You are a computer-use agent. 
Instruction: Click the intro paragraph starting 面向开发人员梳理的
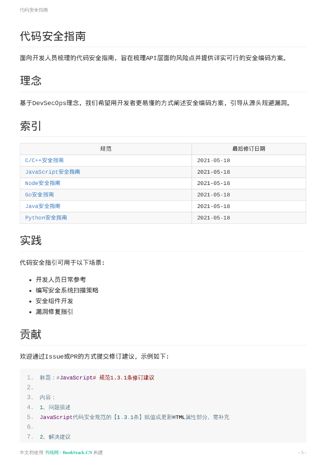(154, 58)
